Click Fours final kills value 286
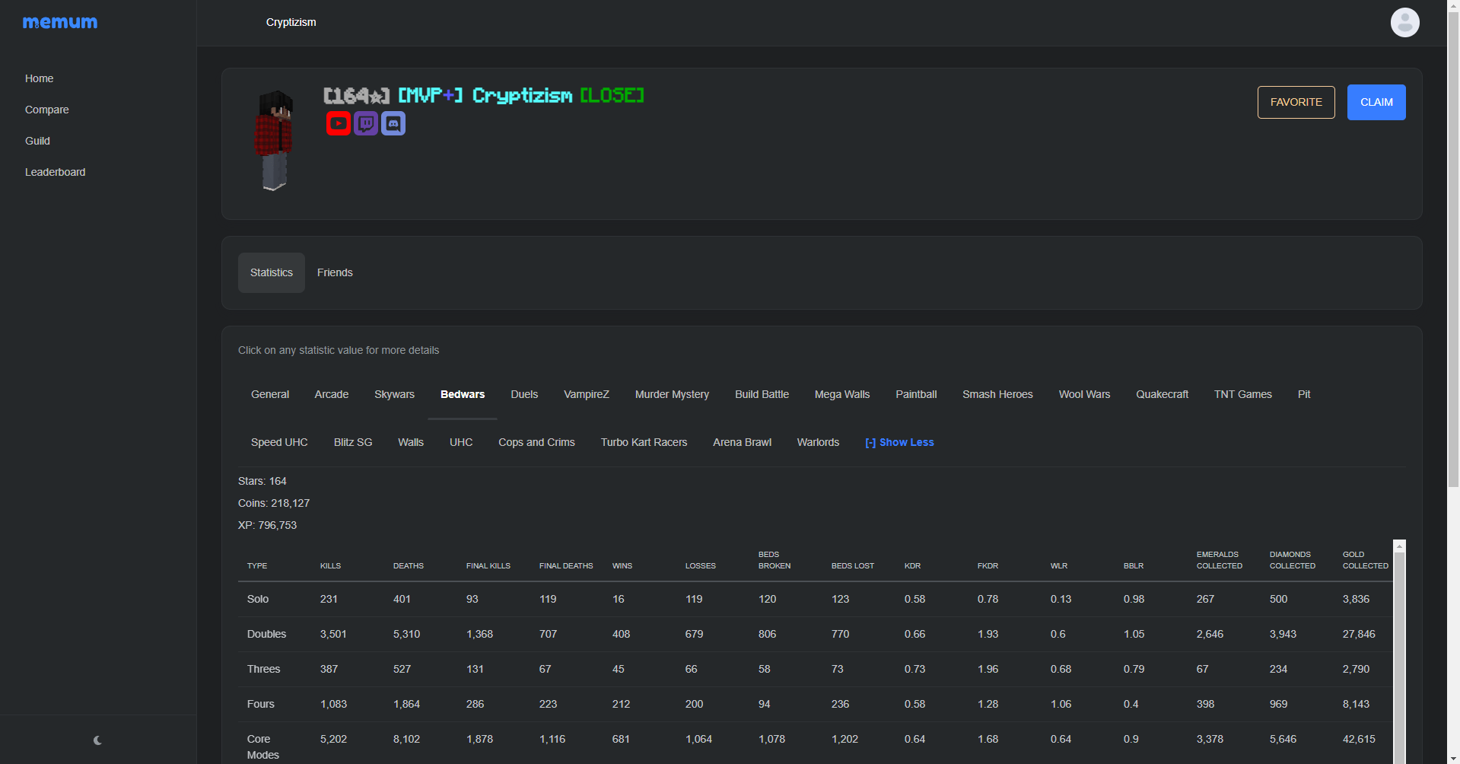The height and width of the screenshot is (764, 1460). [x=475, y=704]
